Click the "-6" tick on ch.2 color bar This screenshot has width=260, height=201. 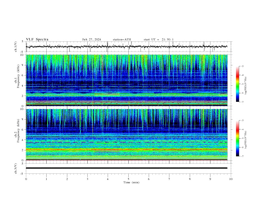(x=242, y=147)
